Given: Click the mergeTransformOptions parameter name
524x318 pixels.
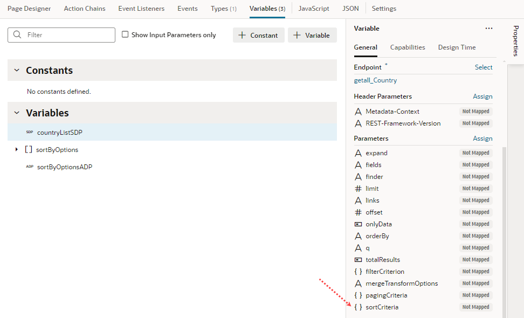Looking at the screenshot, I should [402, 284].
